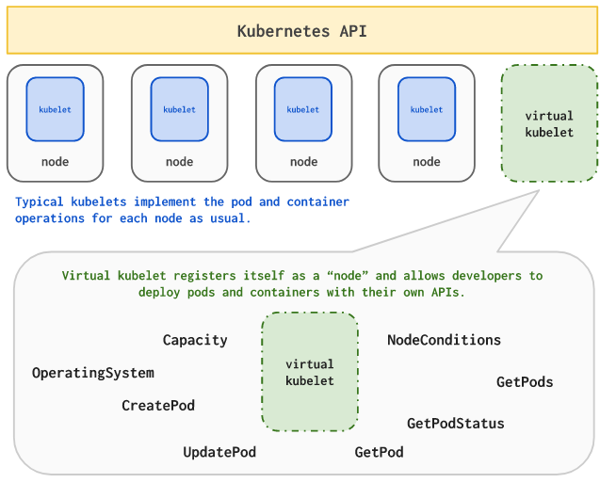
Task: Click the Capacity label
Action: tap(195, 340)
